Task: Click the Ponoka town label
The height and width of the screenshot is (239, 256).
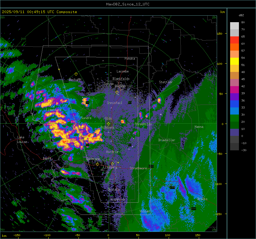Action: (130, 59)
